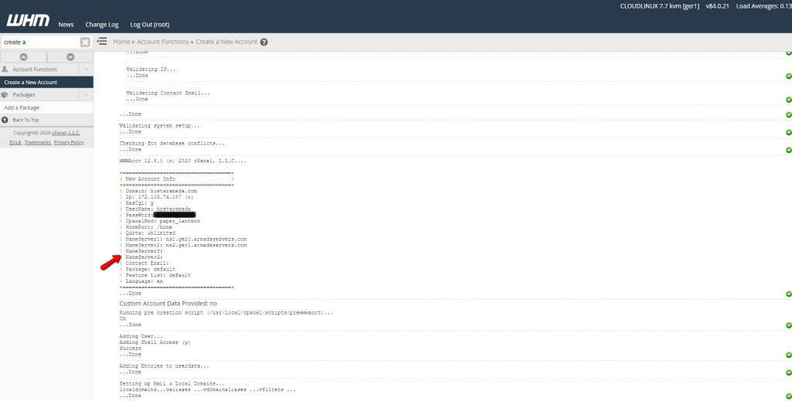Click Create a New Account breadcrumb
792x401 pixels.
click(227, 42)
